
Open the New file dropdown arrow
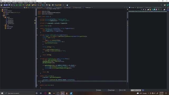click(3, 5)
